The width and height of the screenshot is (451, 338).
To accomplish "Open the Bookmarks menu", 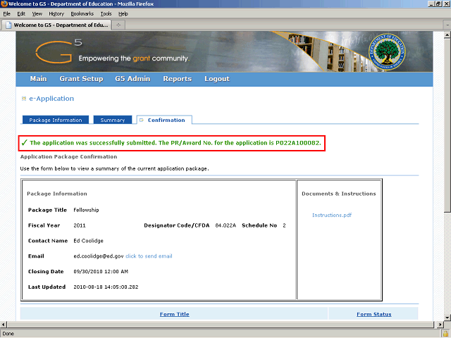I will coord(82,14).
